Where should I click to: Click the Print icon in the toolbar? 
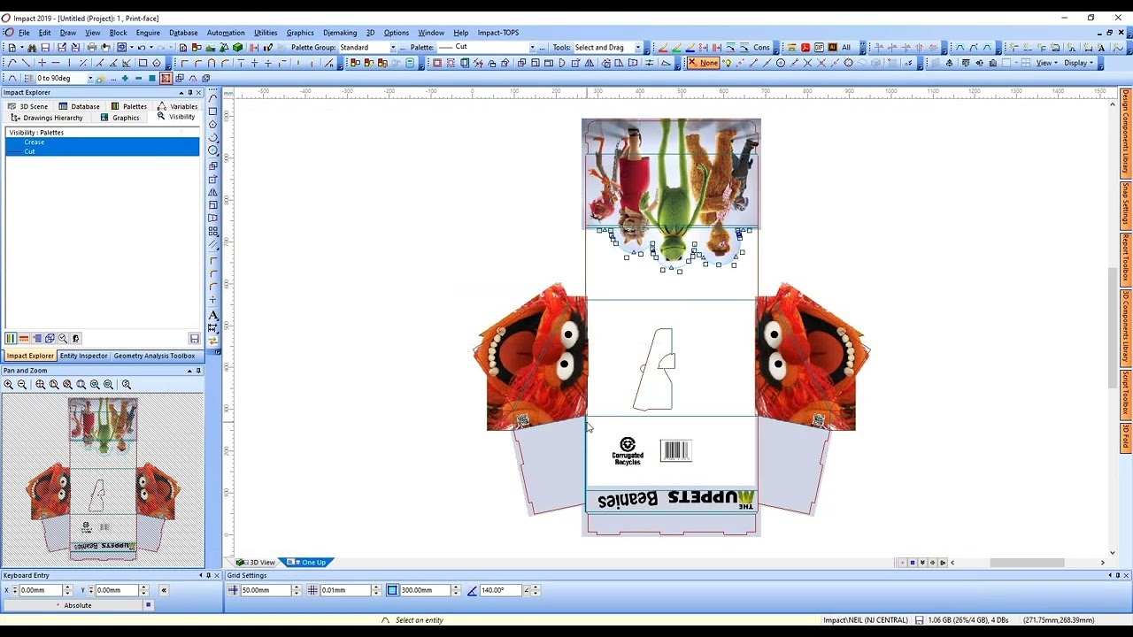pos(91,47)
